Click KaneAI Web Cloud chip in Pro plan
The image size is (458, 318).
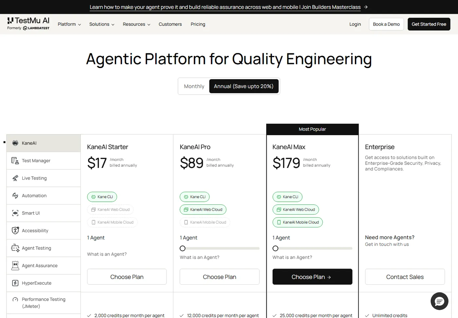(203, 210)
